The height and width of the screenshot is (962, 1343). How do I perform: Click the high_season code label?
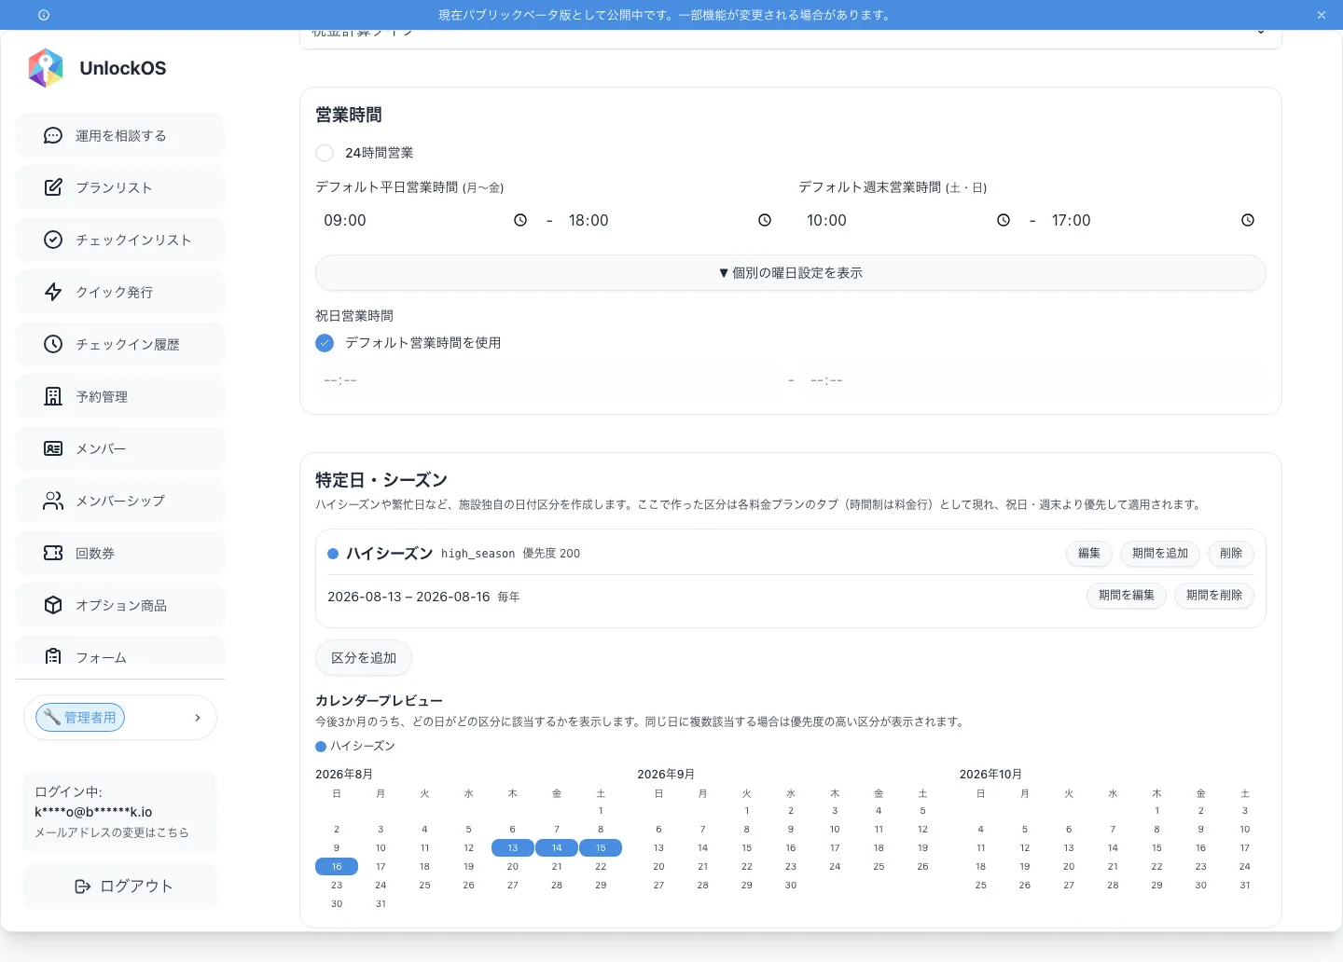(x=478, y=554)
